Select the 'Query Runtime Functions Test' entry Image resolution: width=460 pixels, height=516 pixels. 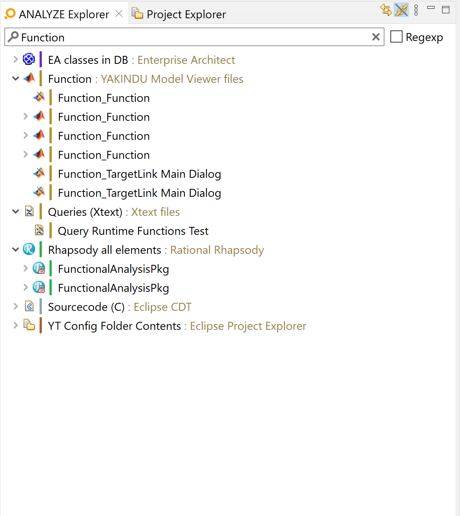133,231
